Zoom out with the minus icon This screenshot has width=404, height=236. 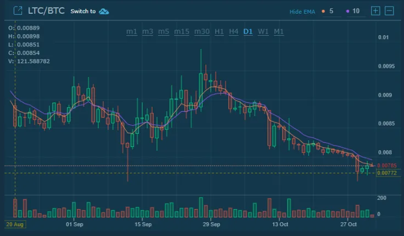click(x=389, y=11)
